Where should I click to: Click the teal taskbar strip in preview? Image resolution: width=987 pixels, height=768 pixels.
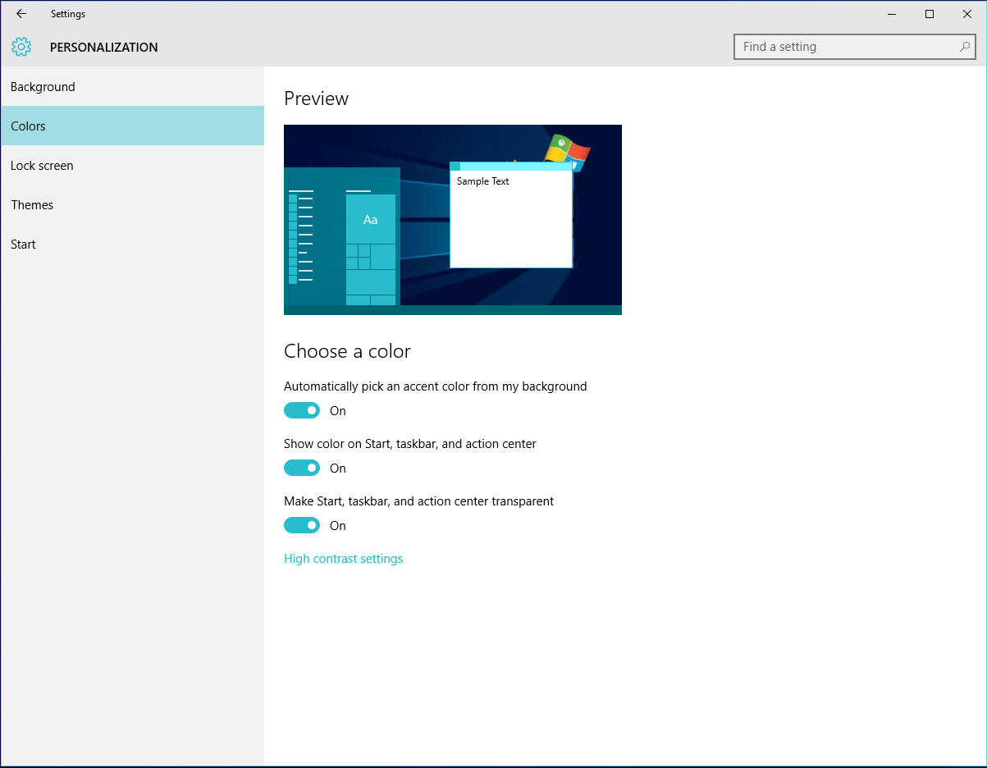pyautogui.click(x=453, y=310)
